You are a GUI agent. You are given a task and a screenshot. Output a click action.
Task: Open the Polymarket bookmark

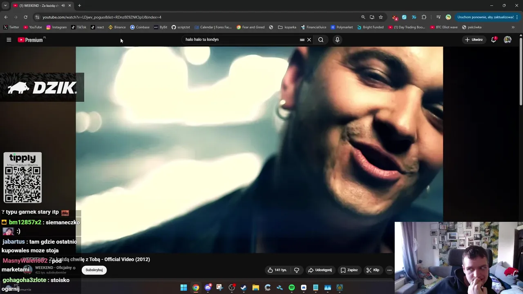point(342,27)
